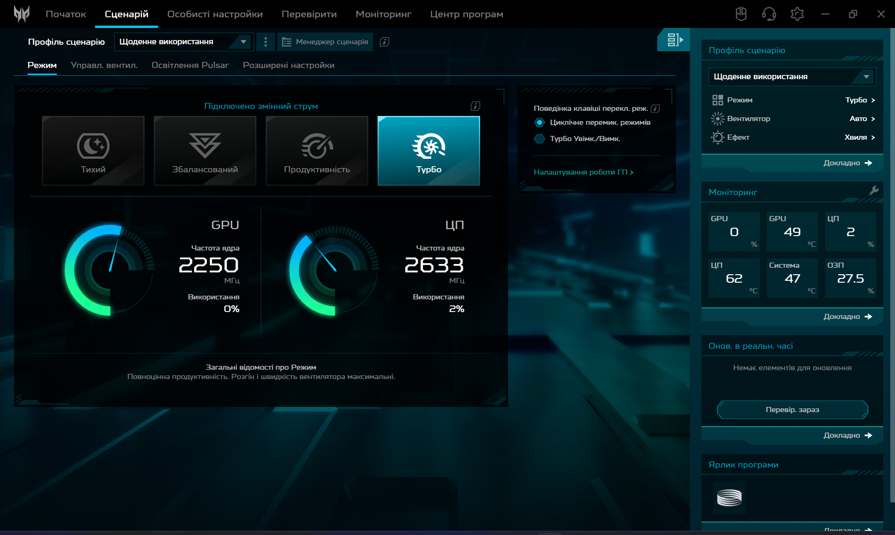Expand the Ефект Хвиля sidebar row
This screenshot has height=535, width=895.
[792, 137]
